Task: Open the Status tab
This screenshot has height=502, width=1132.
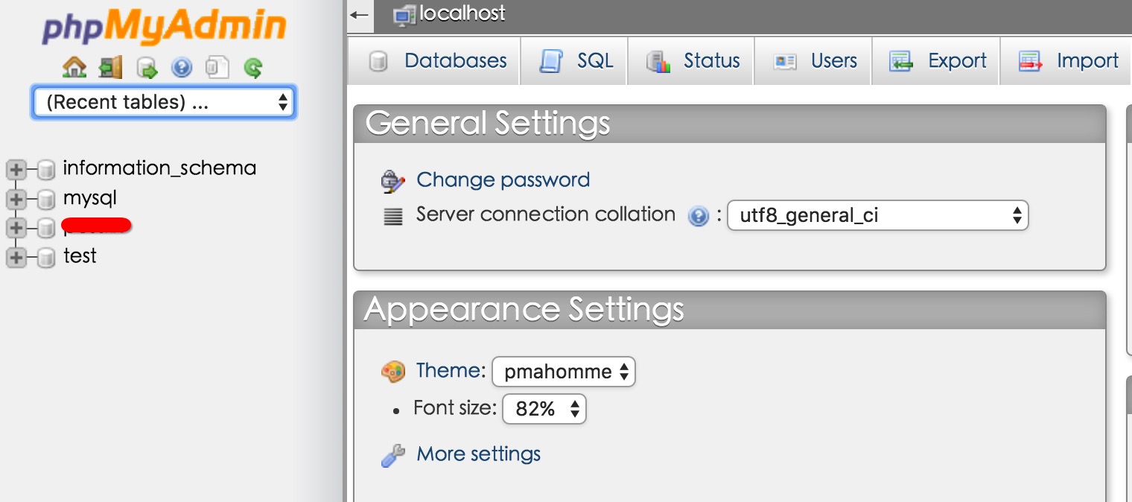Action: (x=691, y=61)
